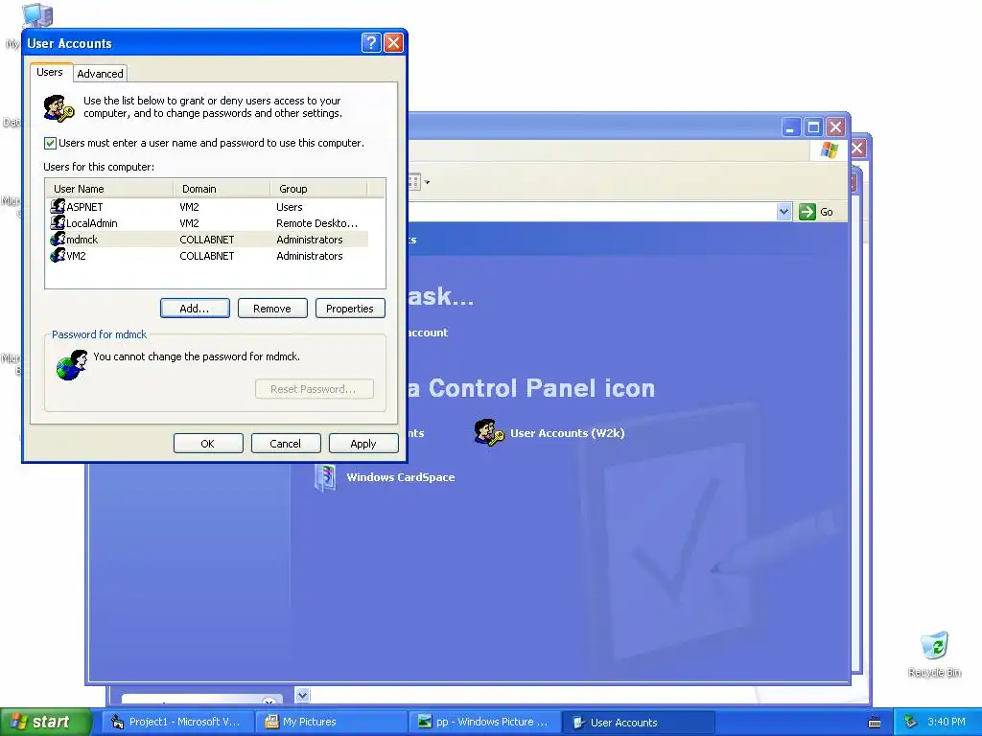Close the rear background window
This screenshot has width=982, height=736.
[858, 149]
